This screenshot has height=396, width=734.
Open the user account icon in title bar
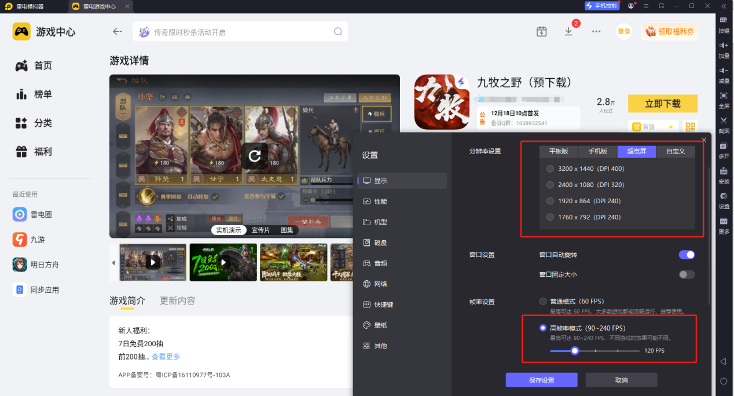631,6
